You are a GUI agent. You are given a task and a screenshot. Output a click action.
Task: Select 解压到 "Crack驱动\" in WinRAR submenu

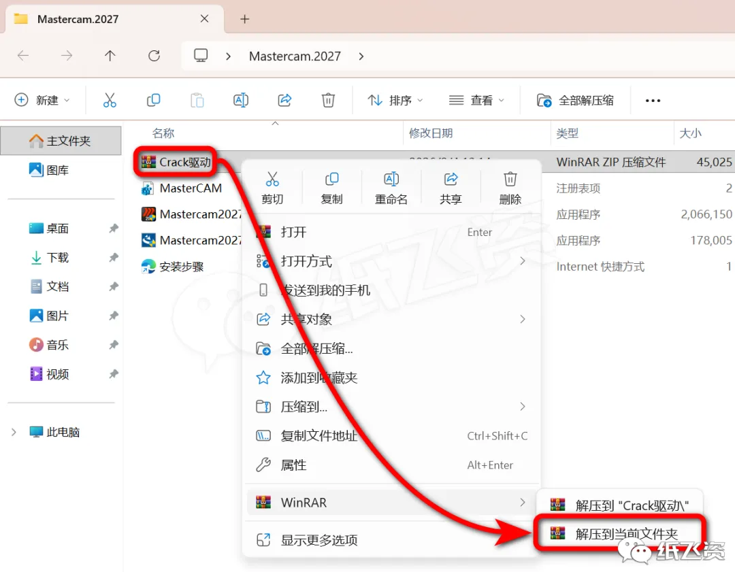click(x=619, y=505)
